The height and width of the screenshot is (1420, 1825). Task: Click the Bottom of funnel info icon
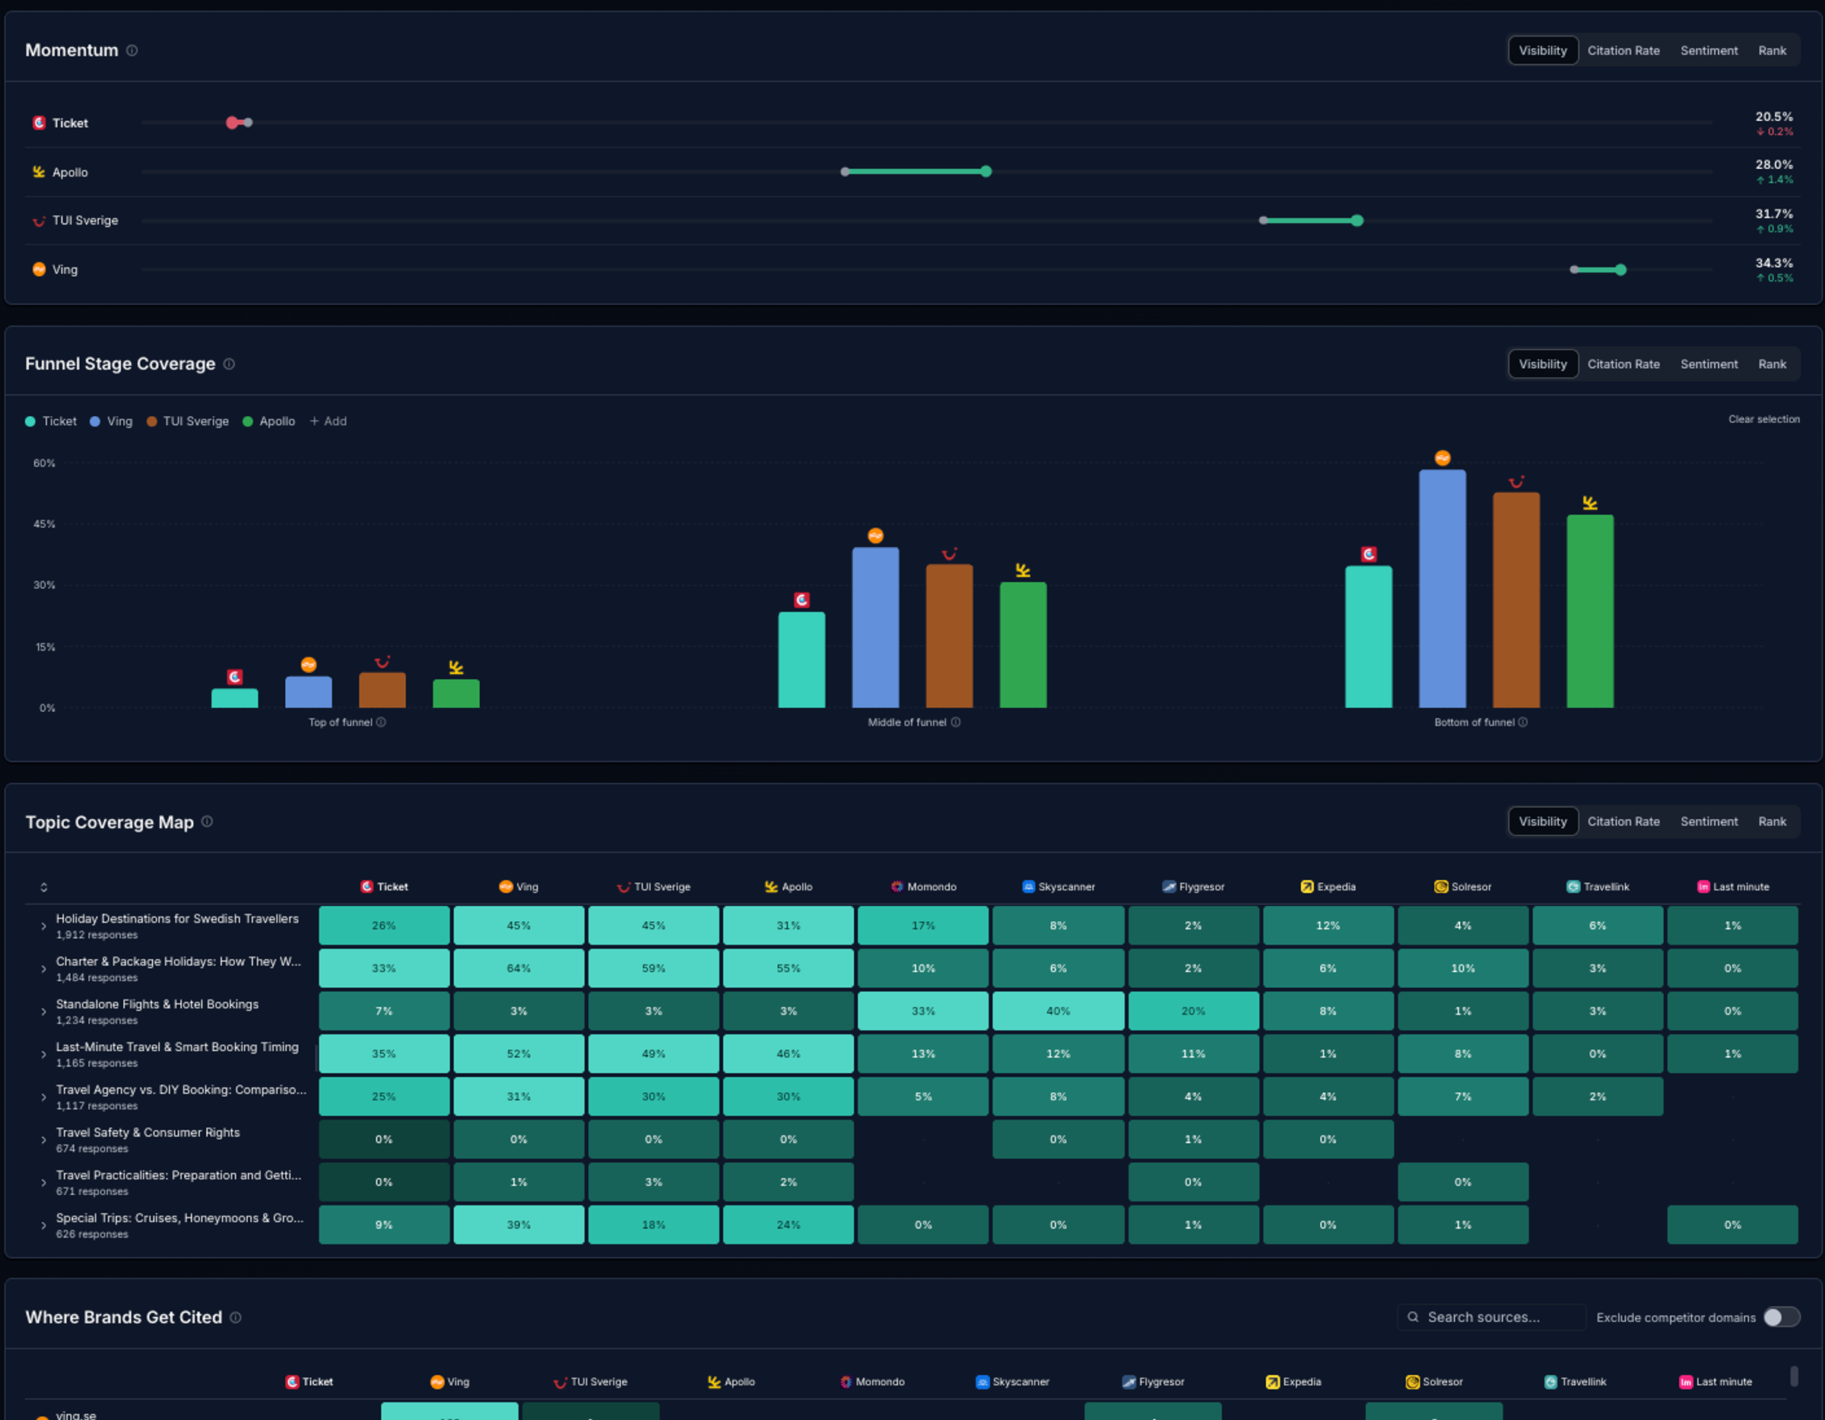[1522, 722]
